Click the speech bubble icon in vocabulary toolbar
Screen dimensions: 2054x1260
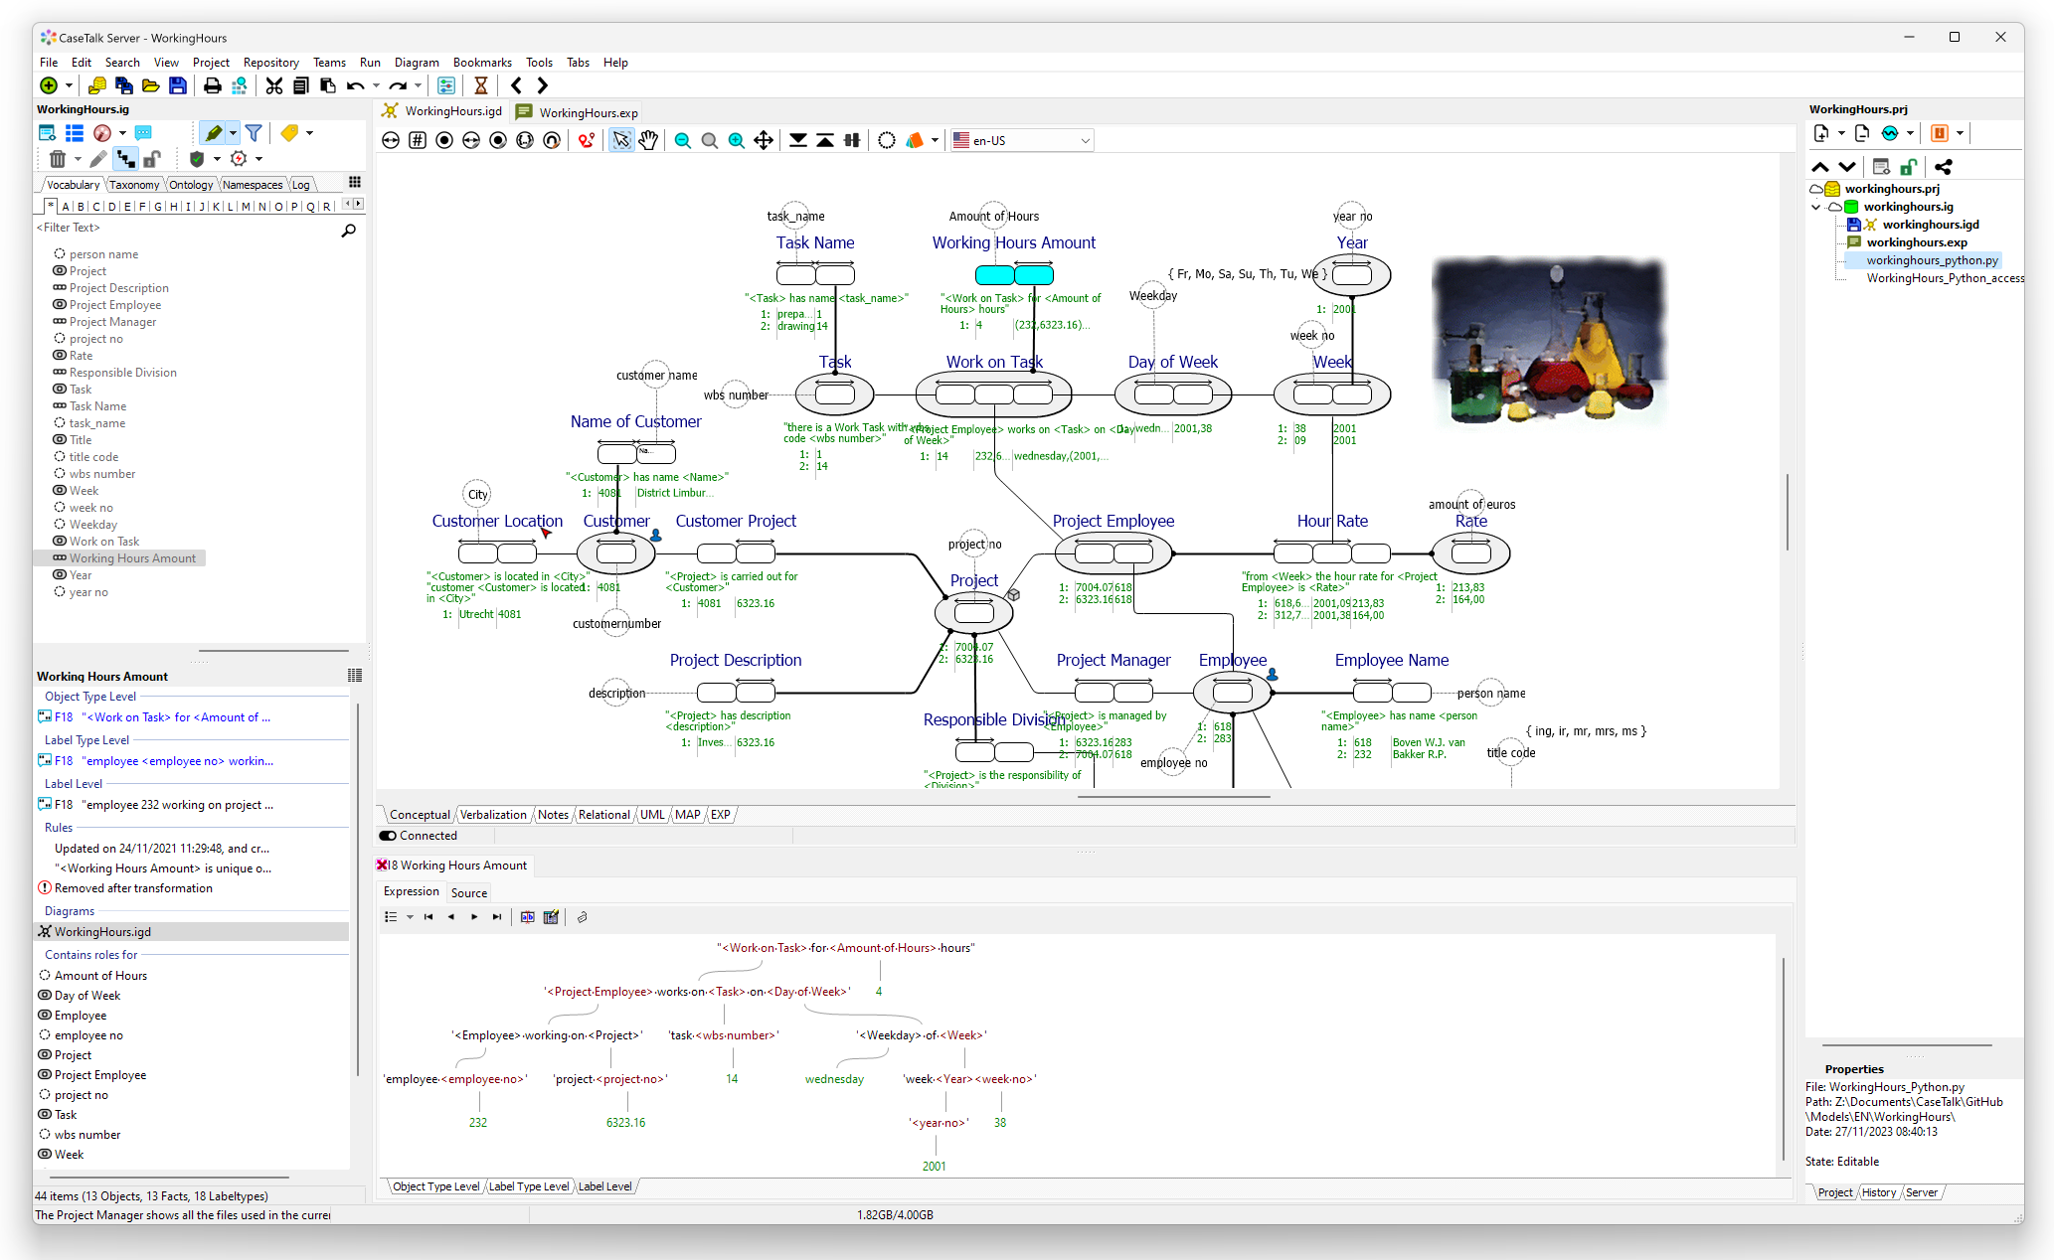coord(143,132)
